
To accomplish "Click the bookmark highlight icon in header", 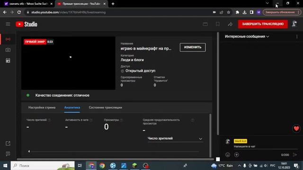I will (x=218, y=24).
